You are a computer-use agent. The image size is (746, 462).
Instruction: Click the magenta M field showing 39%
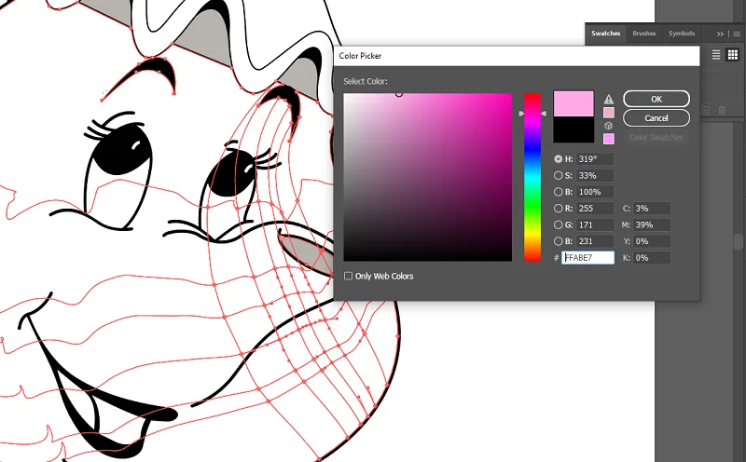[x=652, y=224]
